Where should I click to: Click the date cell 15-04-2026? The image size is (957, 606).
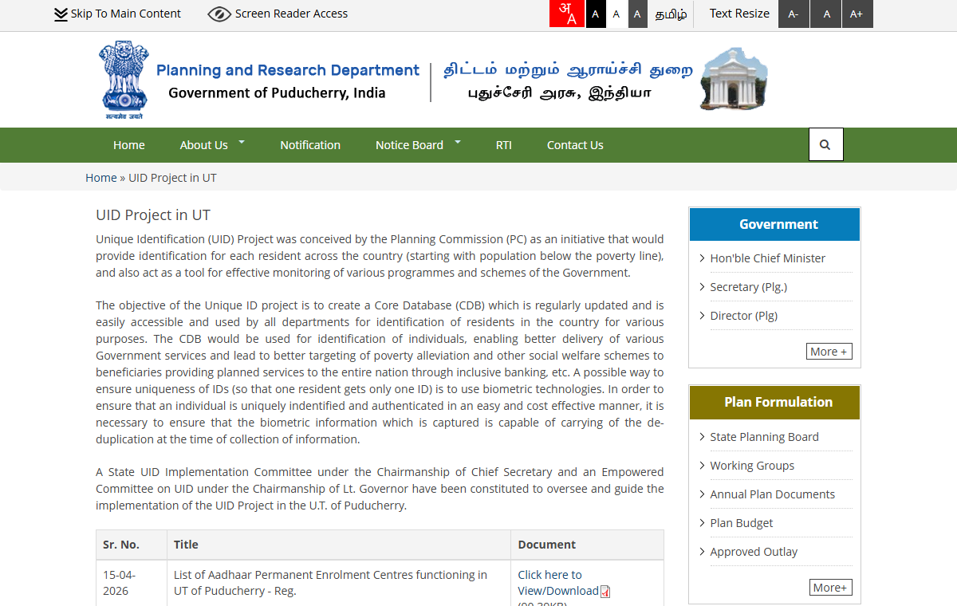120,583
